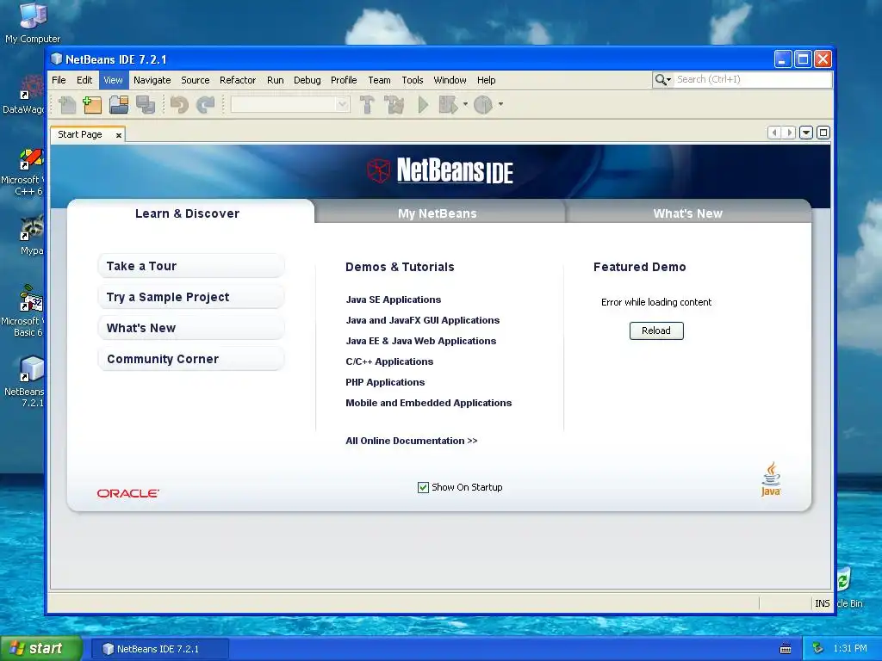This screenshot has height=661, width=882.
Task: Open the Source menu
Action: 196,80
